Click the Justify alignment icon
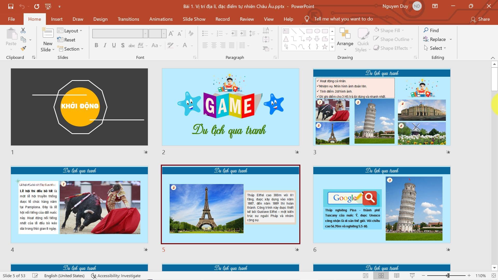 pos(231,45)
